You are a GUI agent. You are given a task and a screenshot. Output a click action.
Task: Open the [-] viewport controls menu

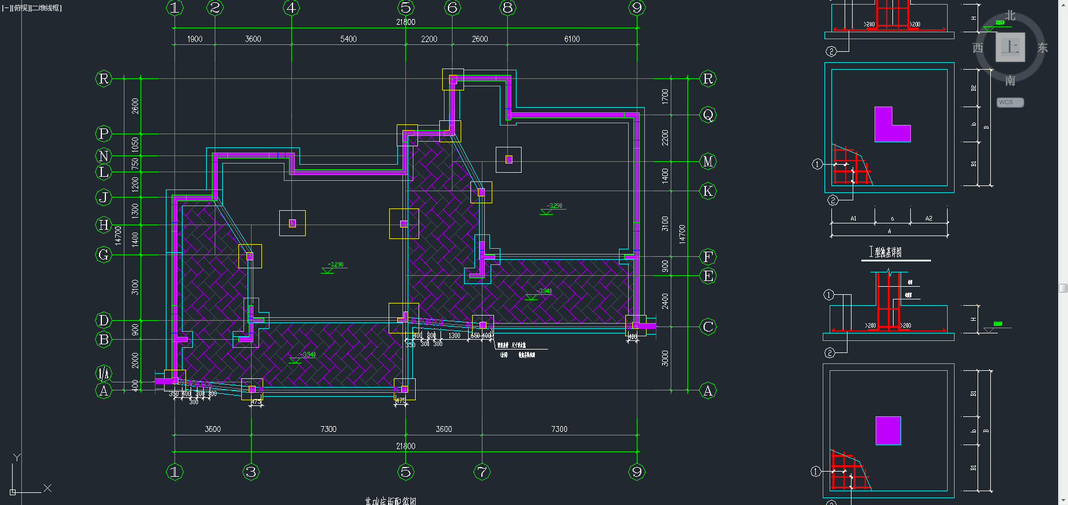click(6, 8)
